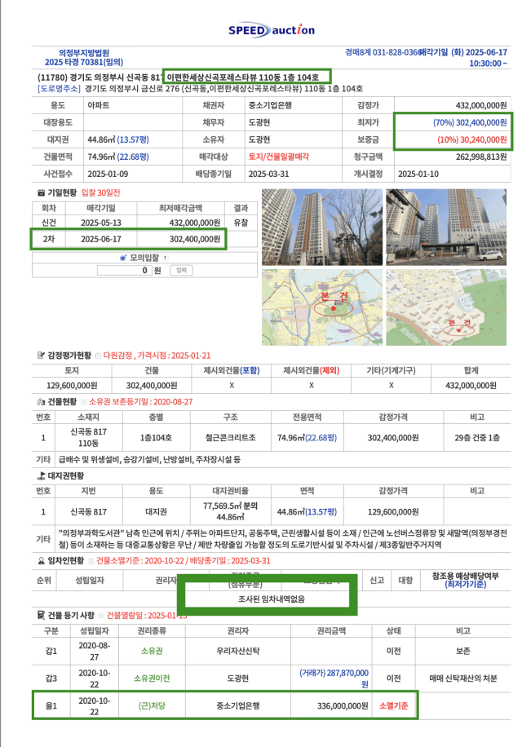
Task: Click the (최저가기준) link
Action: [466, 585]
